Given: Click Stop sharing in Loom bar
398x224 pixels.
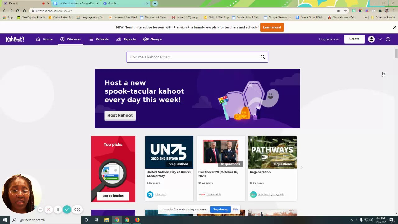Looking at the screenshot, I should pyautogui.click(x=220, y=209).
